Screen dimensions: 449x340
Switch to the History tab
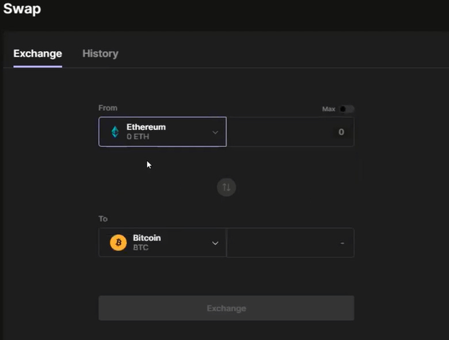100,54
